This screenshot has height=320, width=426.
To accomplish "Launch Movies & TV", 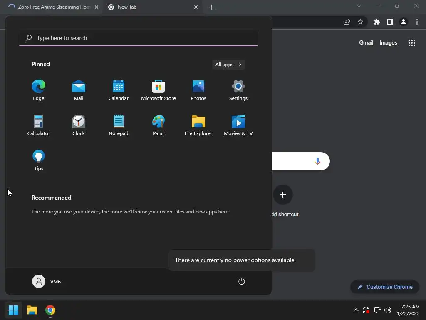I will (238, 125).
